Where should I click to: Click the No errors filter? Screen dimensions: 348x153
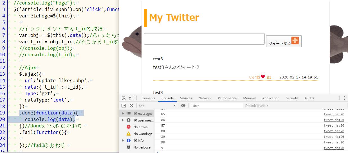pos(140,127)
